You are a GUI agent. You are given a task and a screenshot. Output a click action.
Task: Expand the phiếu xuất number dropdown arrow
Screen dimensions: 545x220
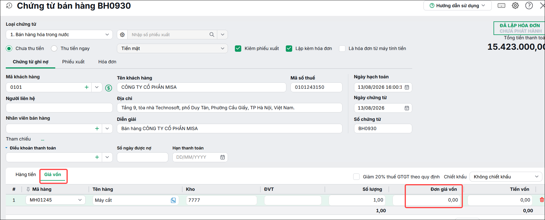[x=222, y=35]
